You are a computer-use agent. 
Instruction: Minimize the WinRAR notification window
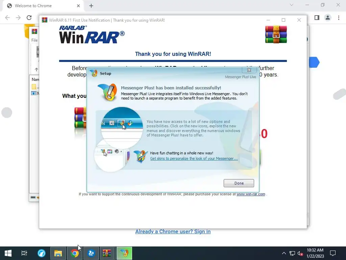tap(268, 20)
